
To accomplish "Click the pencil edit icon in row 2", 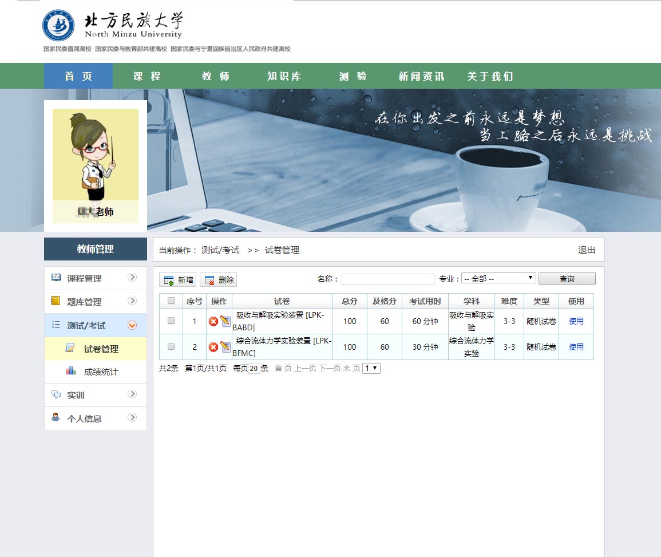I will [225, 347].
